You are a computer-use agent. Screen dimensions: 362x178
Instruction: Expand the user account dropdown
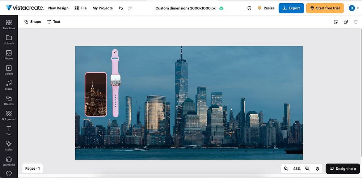(358, 8)
